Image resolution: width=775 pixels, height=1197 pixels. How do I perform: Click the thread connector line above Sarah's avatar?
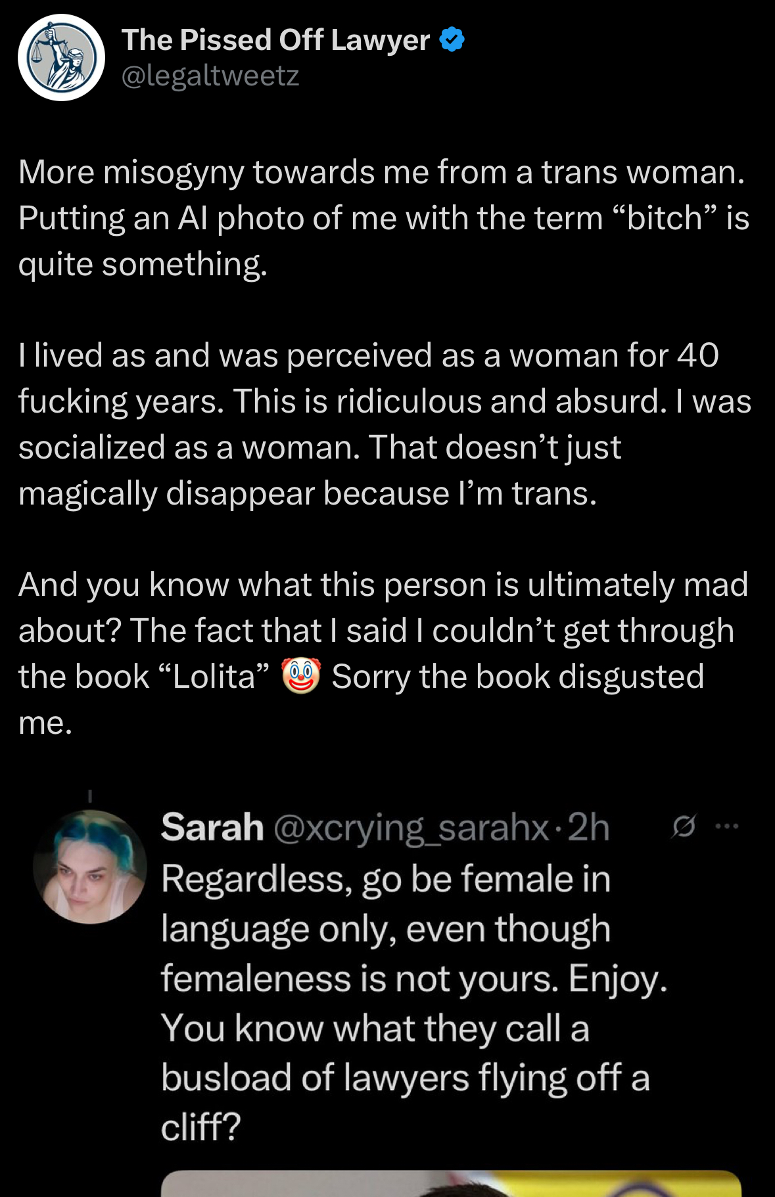click(x=90, y=796)
